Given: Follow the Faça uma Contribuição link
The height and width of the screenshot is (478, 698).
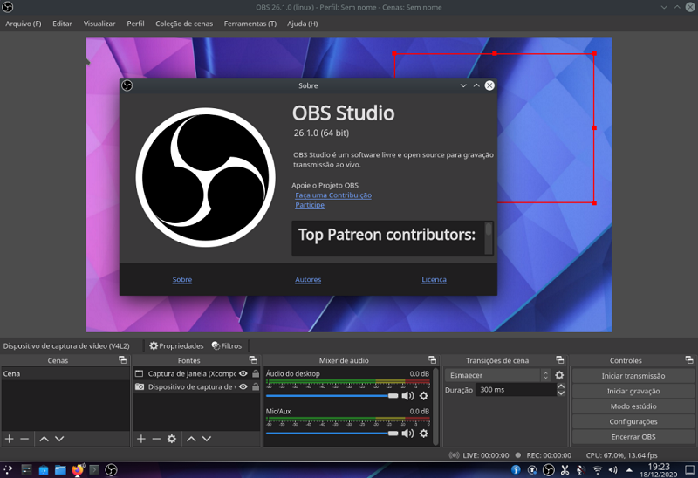Looking at the screenshot, I should [333, 195].
